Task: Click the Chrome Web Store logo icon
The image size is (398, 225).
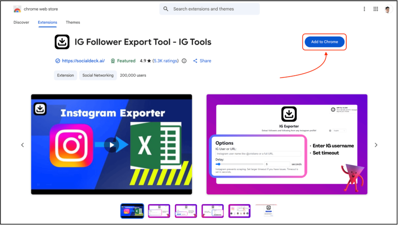Action: [17, 9]
